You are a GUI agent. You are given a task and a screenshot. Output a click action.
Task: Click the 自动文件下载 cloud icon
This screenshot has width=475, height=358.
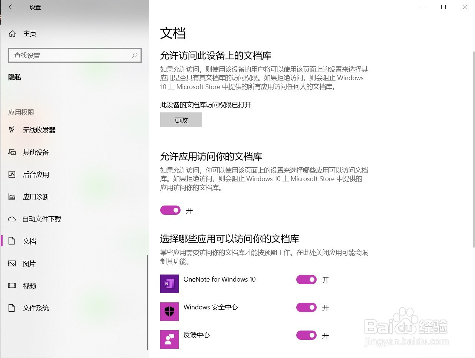(12, 219)
